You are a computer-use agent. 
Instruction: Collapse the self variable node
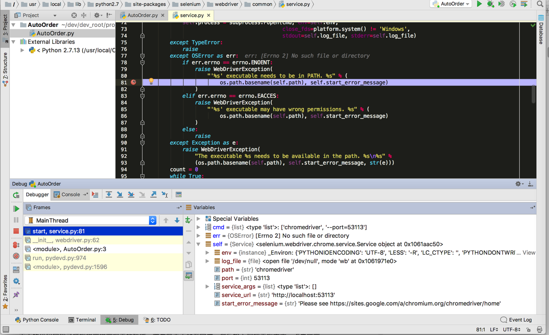click(199, 244)
